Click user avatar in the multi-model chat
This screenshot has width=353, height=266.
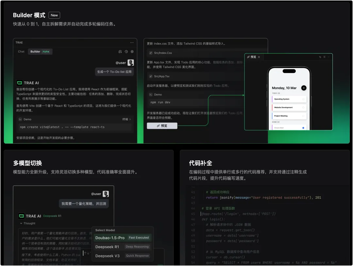click(106, 194)
